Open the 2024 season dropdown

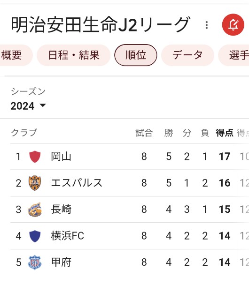(x=28, y=105)
